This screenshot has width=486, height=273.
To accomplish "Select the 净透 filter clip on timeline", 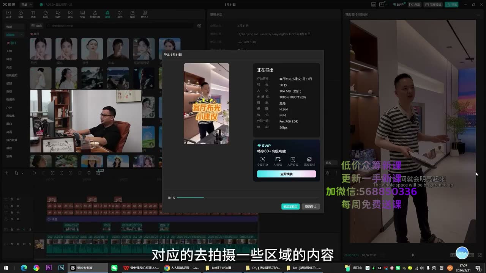I will (152, 219).
